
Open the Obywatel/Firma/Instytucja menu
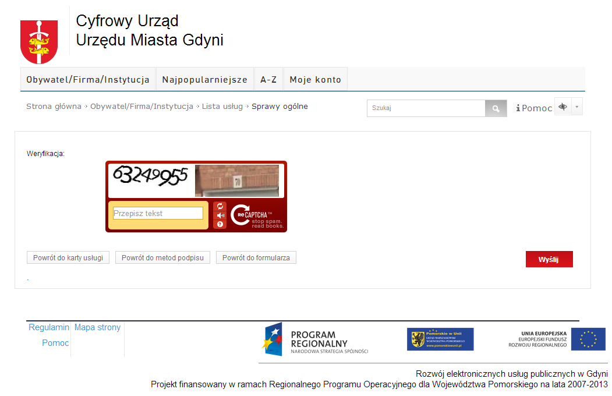coord(88,80)
